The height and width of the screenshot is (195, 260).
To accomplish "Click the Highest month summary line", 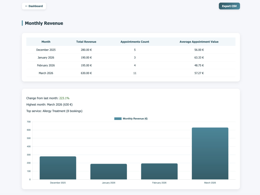I will coord(49,105).
